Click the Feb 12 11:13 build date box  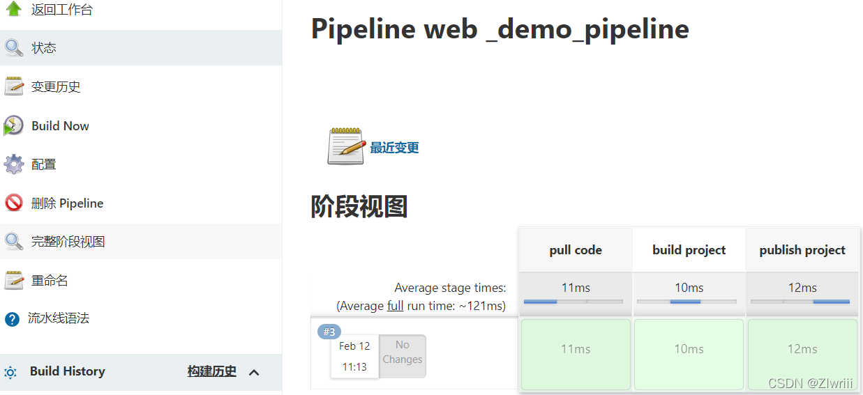point(354,356)
